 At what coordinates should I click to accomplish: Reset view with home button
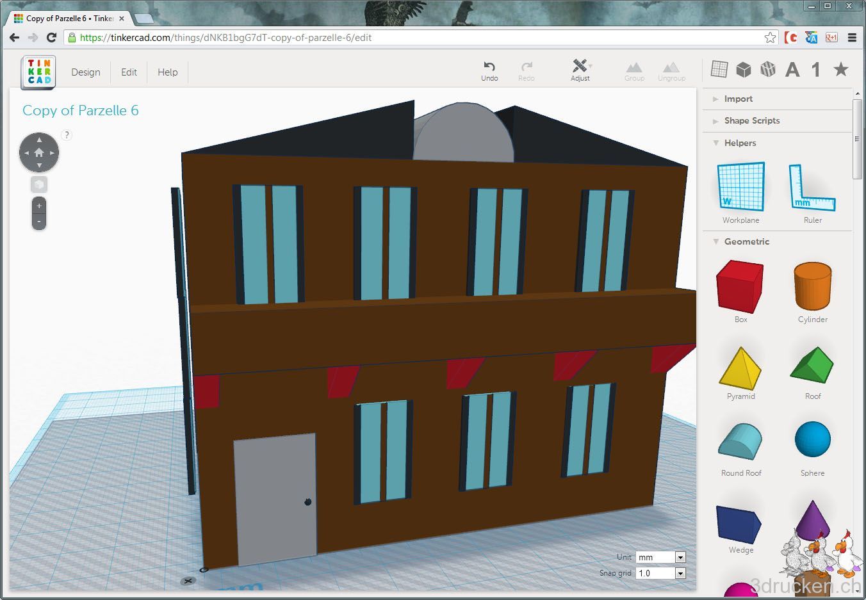(x=39, y=152)
